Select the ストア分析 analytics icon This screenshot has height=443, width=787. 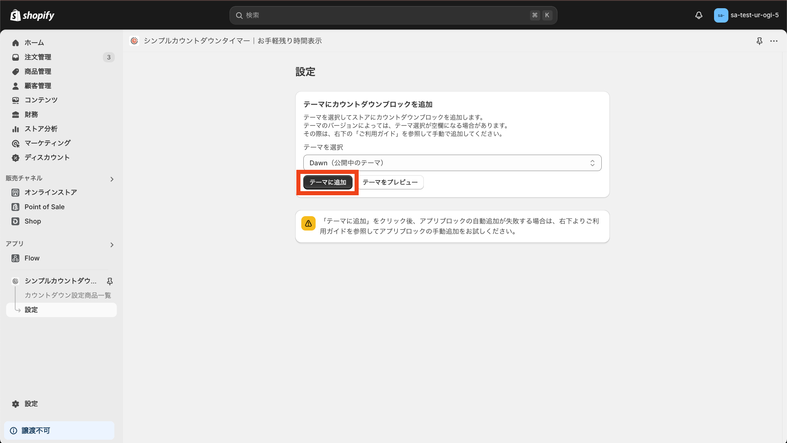15,129
